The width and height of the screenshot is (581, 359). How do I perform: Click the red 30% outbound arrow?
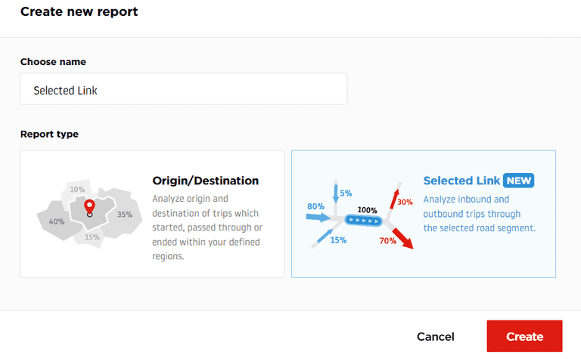click(395, 198)
